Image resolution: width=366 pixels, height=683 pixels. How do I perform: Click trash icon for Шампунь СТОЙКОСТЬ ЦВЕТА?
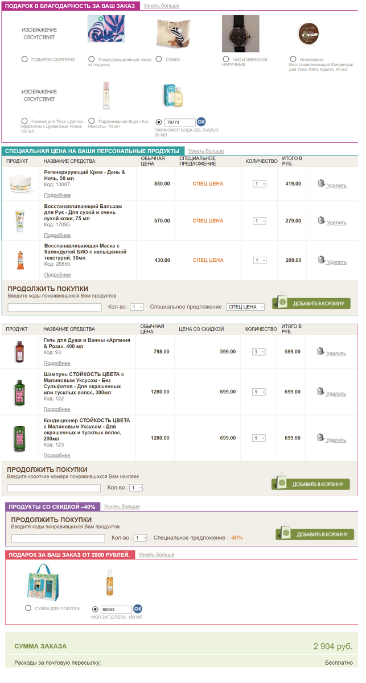click(322, 392)
